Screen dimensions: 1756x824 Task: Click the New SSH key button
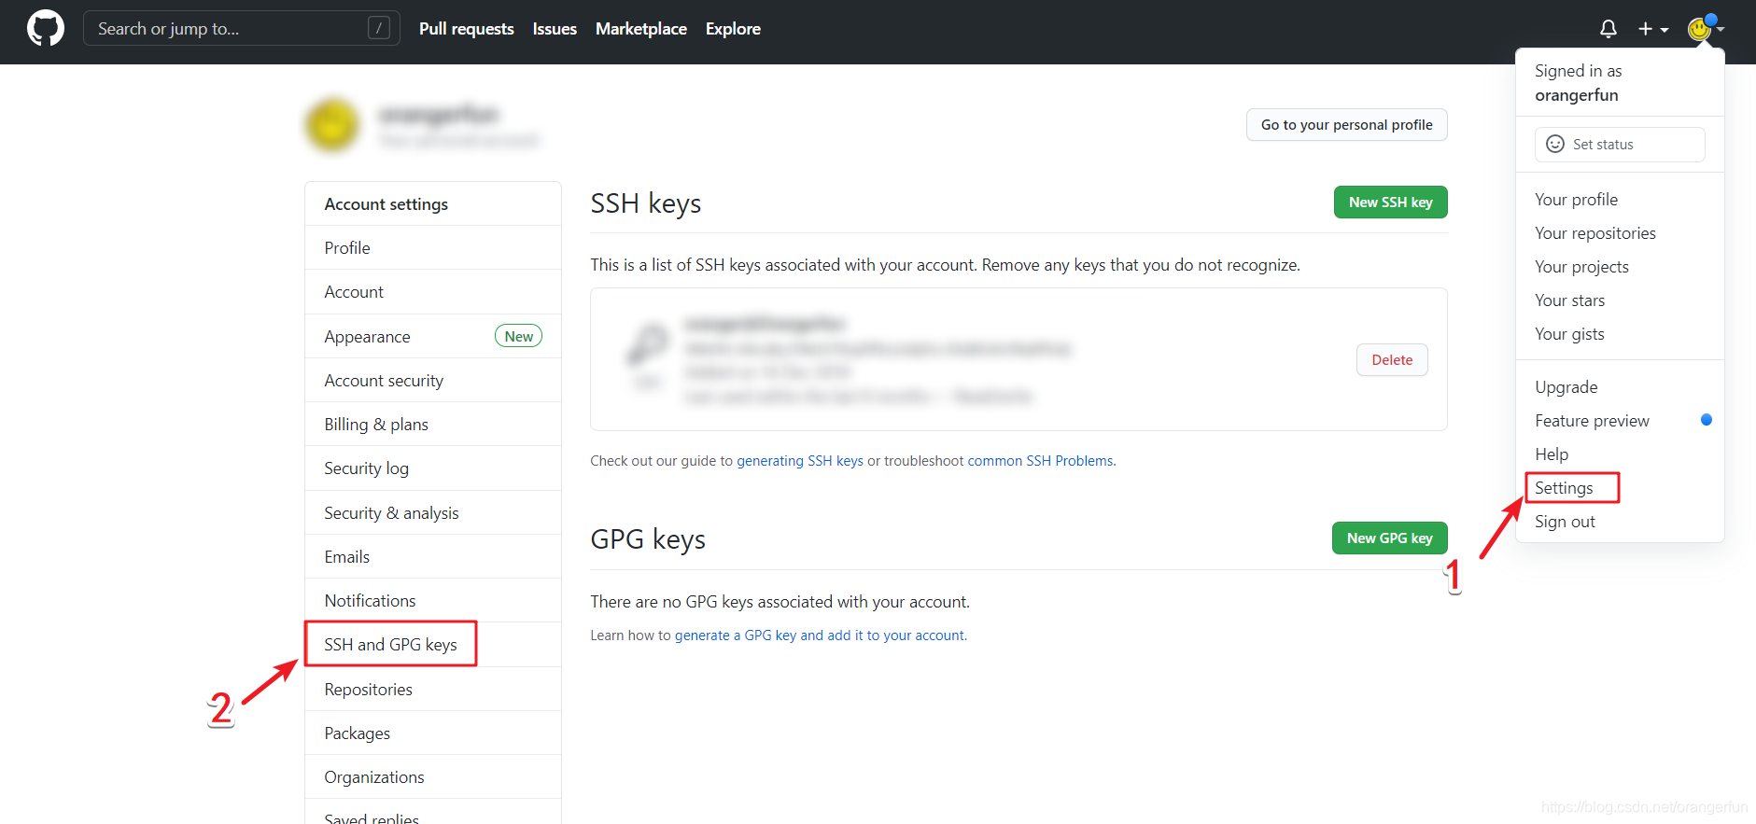[1390, 203]
